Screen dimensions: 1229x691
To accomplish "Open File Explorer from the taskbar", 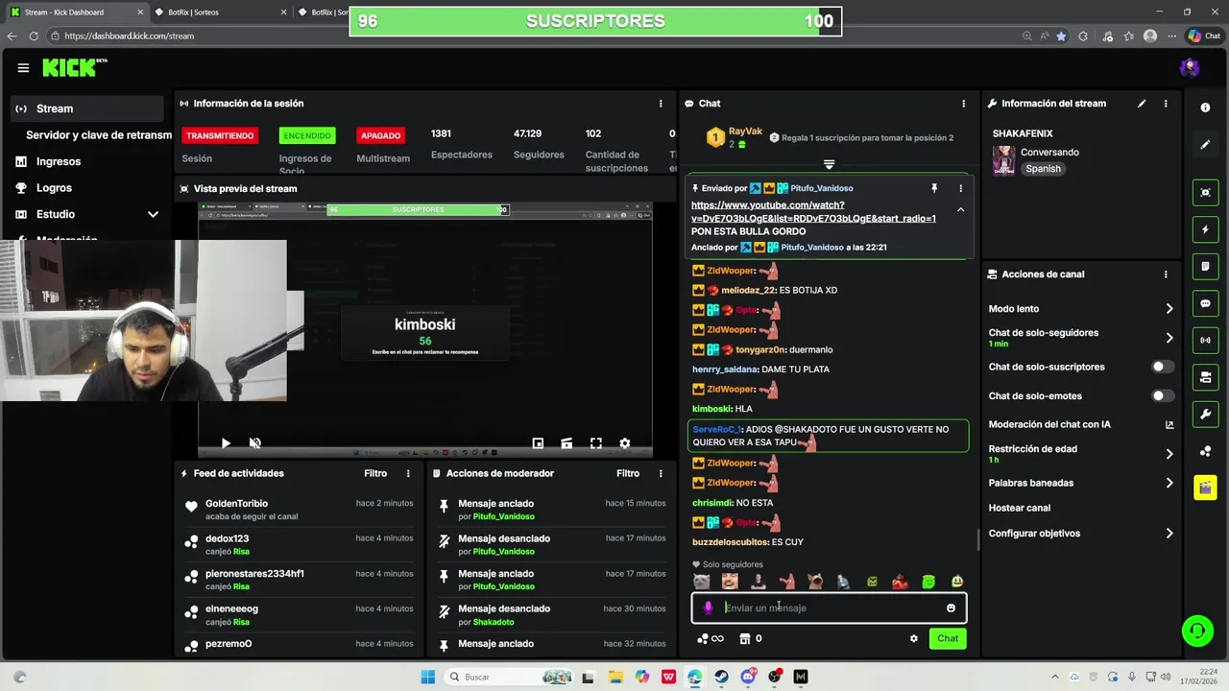I will (x=615, y=678).
